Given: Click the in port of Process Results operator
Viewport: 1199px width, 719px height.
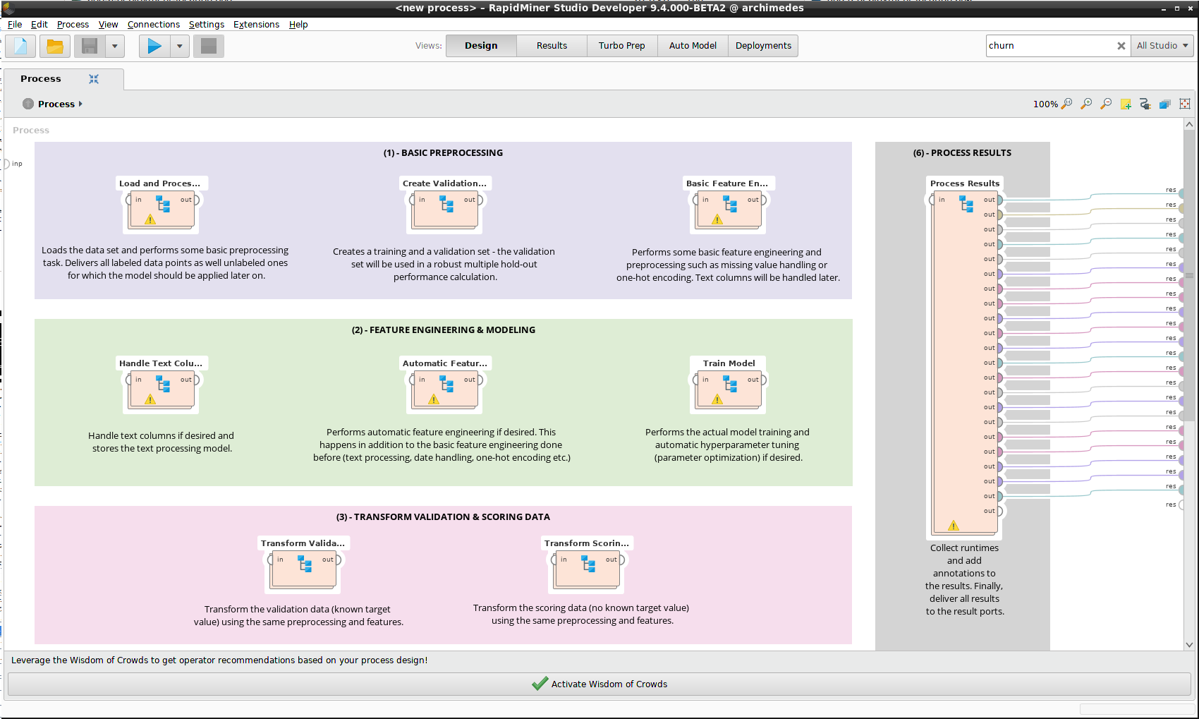Looking at the screenshot, I should 932,200.
